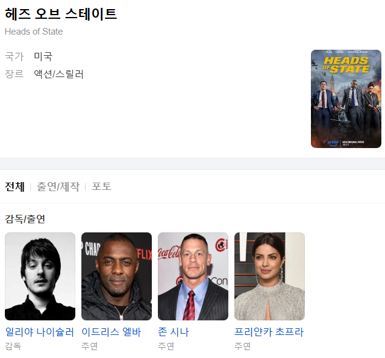Open the 존 시나 name link

coord(173,332)
